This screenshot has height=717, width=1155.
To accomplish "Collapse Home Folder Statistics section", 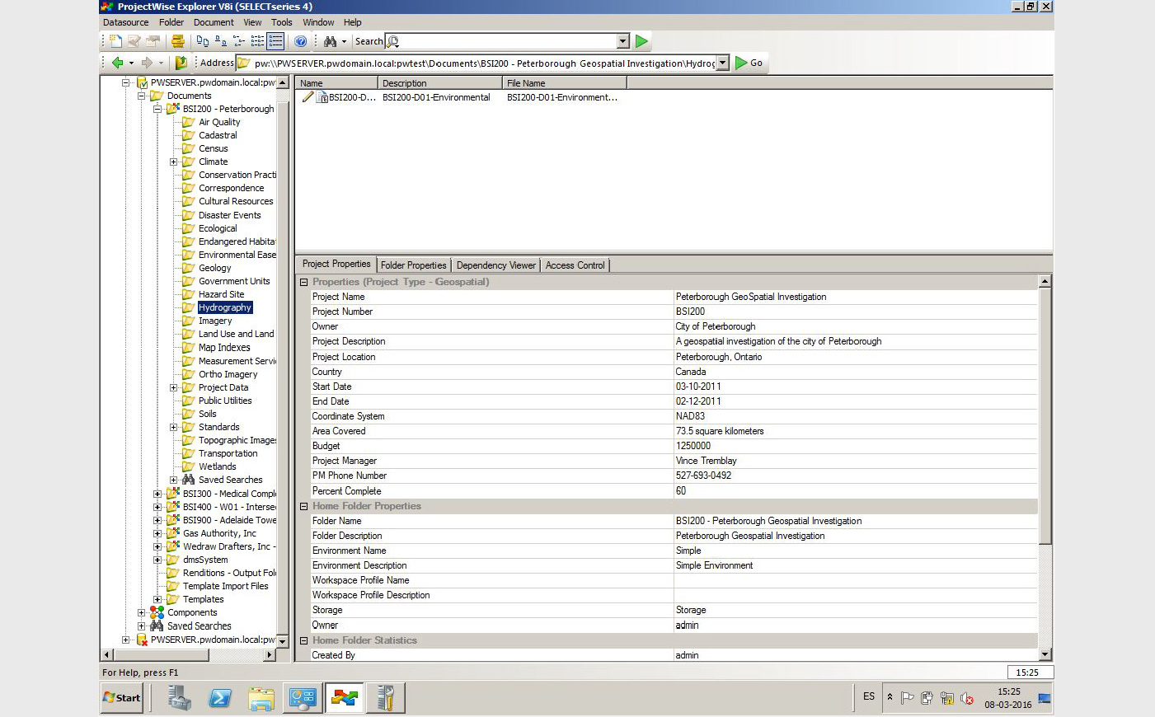I will pos(303,640).
